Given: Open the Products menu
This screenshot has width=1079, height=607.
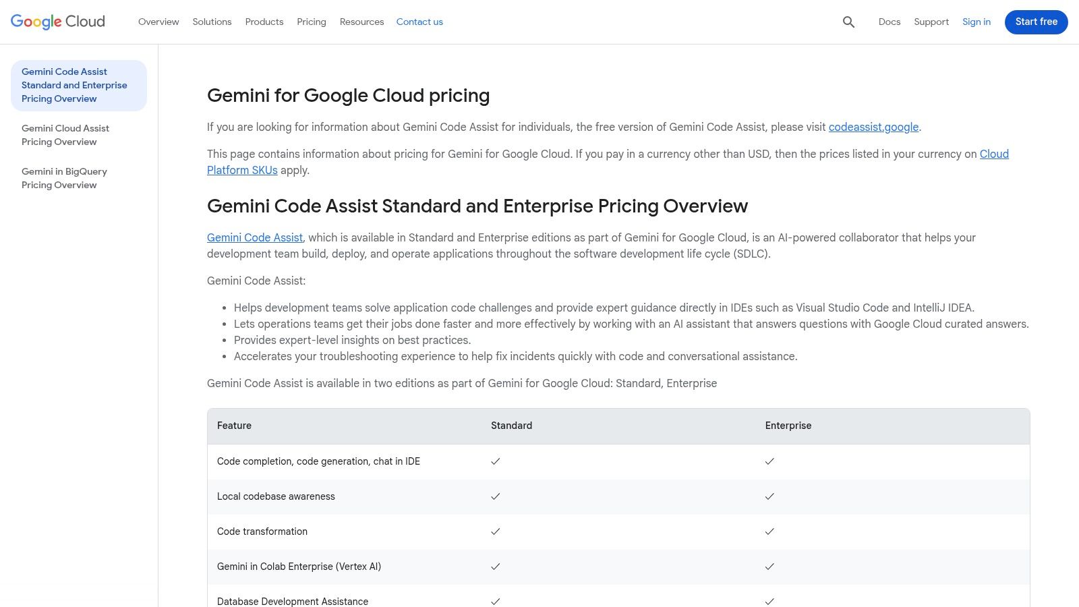Looking at the screenshot, I should pos(264,22).
